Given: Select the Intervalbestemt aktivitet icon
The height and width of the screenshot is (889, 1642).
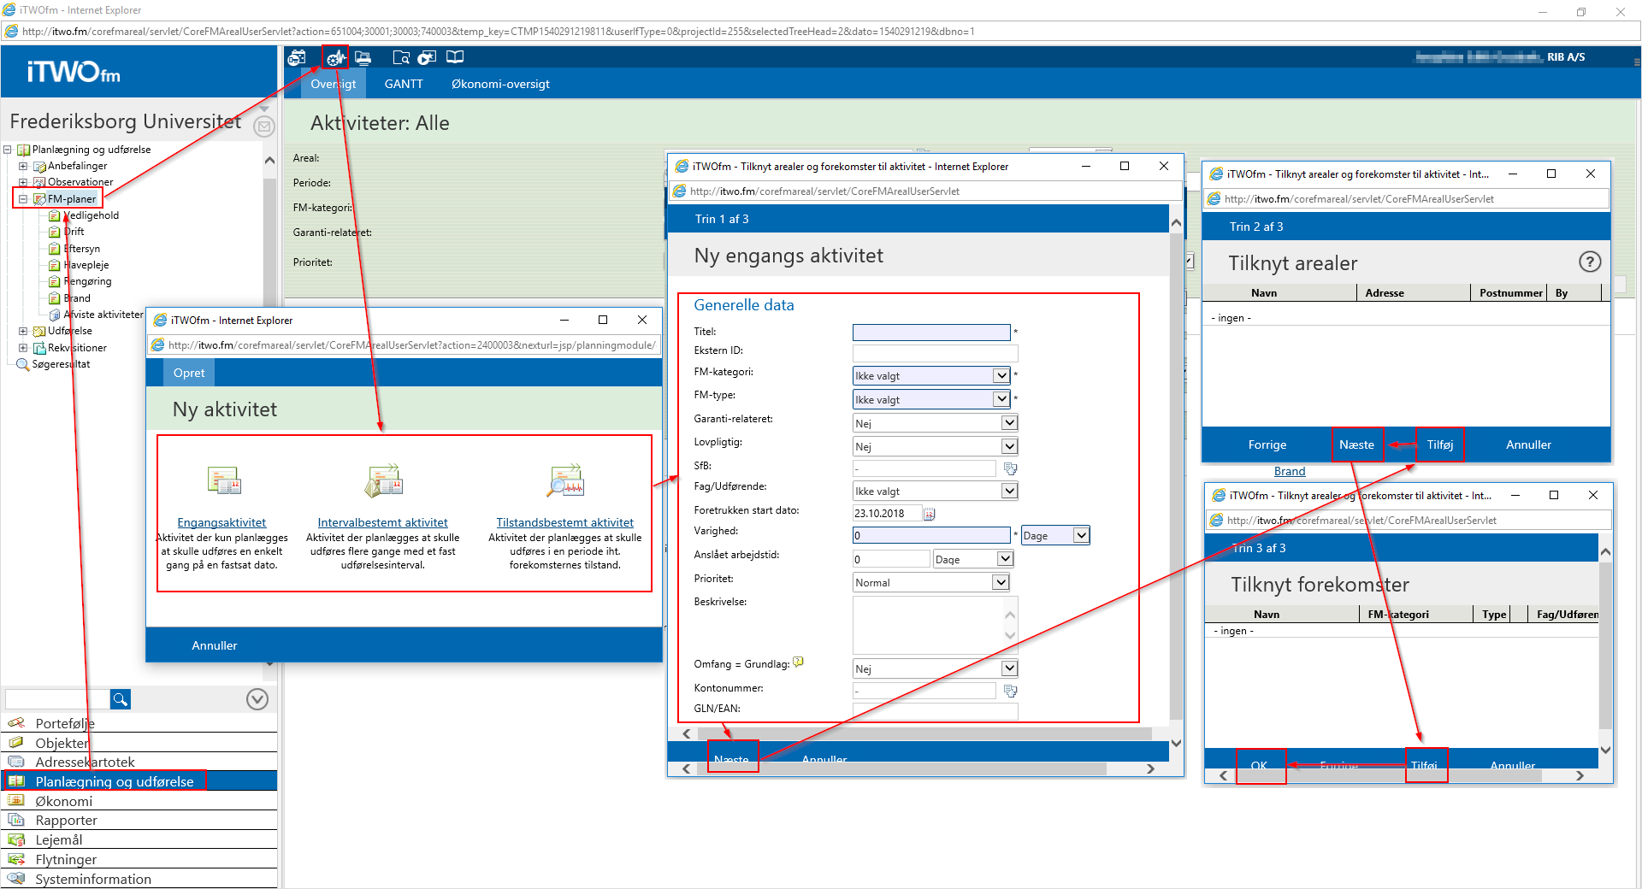Looking at the screenshot, I should point(382,480).
